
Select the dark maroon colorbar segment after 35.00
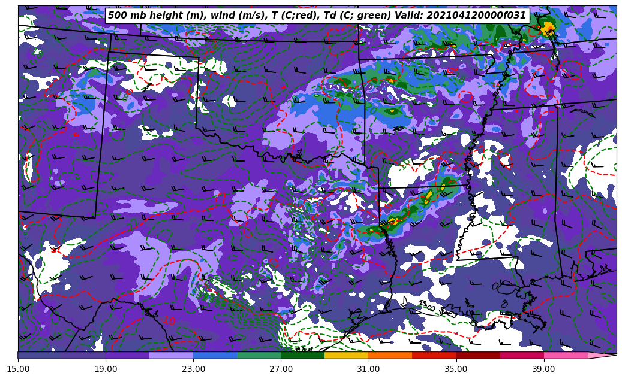coord(478,355)
